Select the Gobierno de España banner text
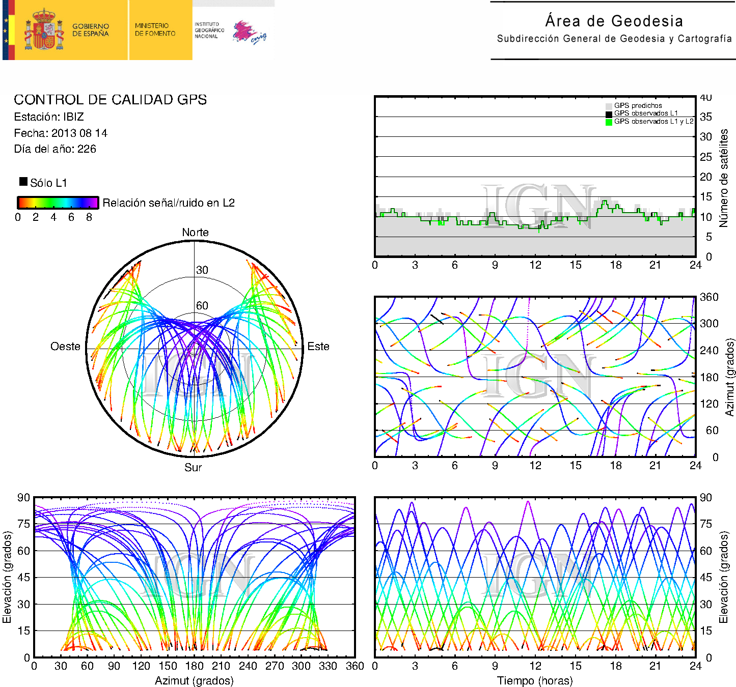The height and width of the screenshot is (687, 736). pyautogui.click(x=90, y=30)
